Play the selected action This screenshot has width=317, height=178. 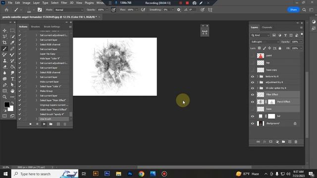pos(44,124)
